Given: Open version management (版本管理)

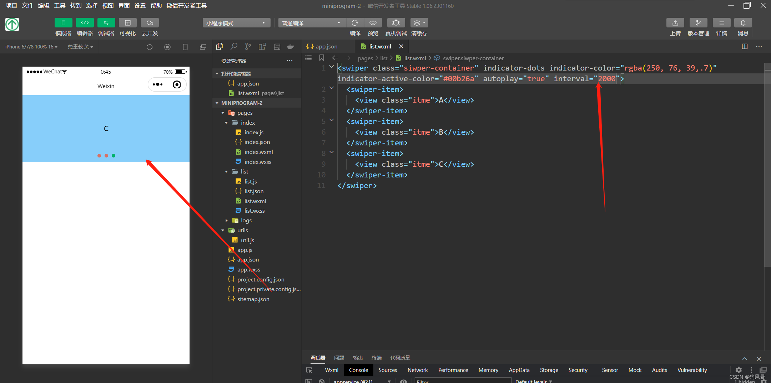Looking at the screenshot, I should pos(698,23).
